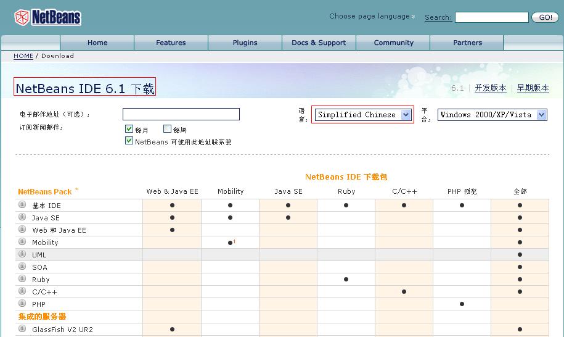Go to the Home tab

(x=97, y=43)
